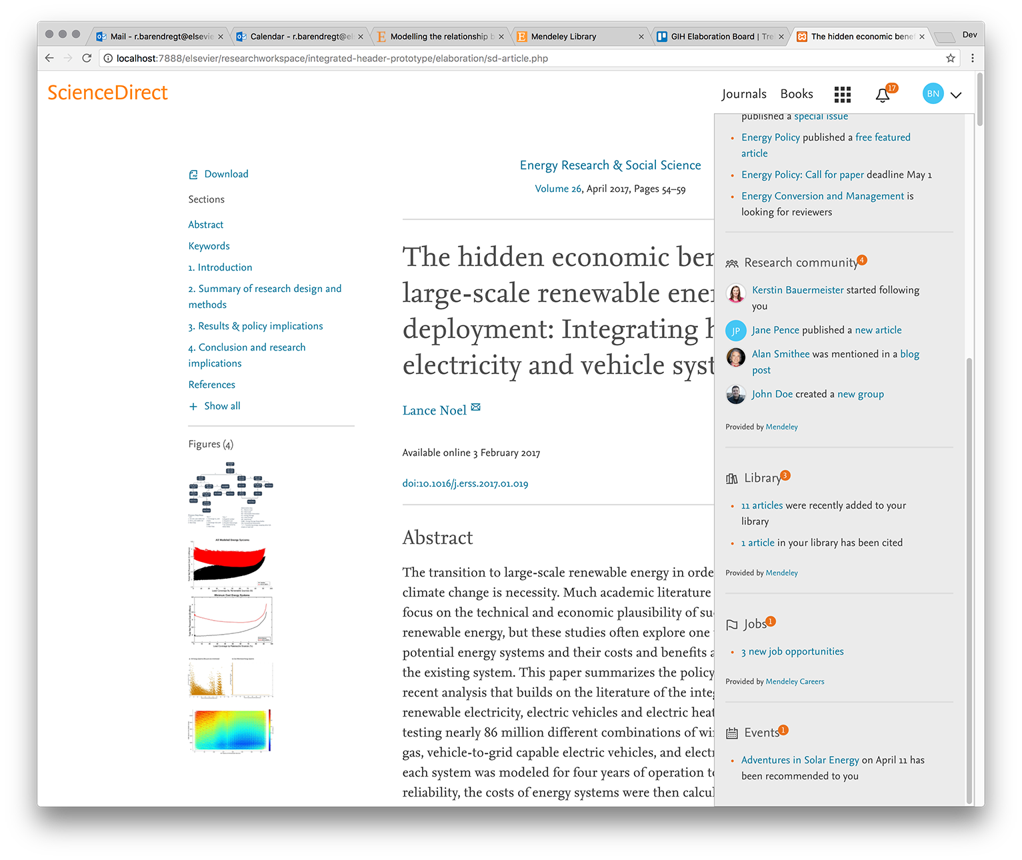1022x860 pixels.
Task: Jump to 4. Conclusion and research implications
Action: [x=247, y=355]
